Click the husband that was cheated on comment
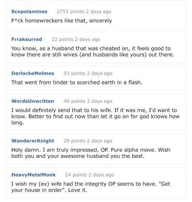The image size is (192, 202). click(93, 51)
